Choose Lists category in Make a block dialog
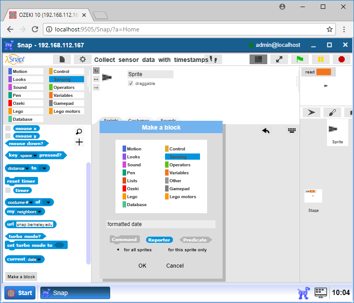The width and height of the screenshot is (354, 303). [140, 180]
